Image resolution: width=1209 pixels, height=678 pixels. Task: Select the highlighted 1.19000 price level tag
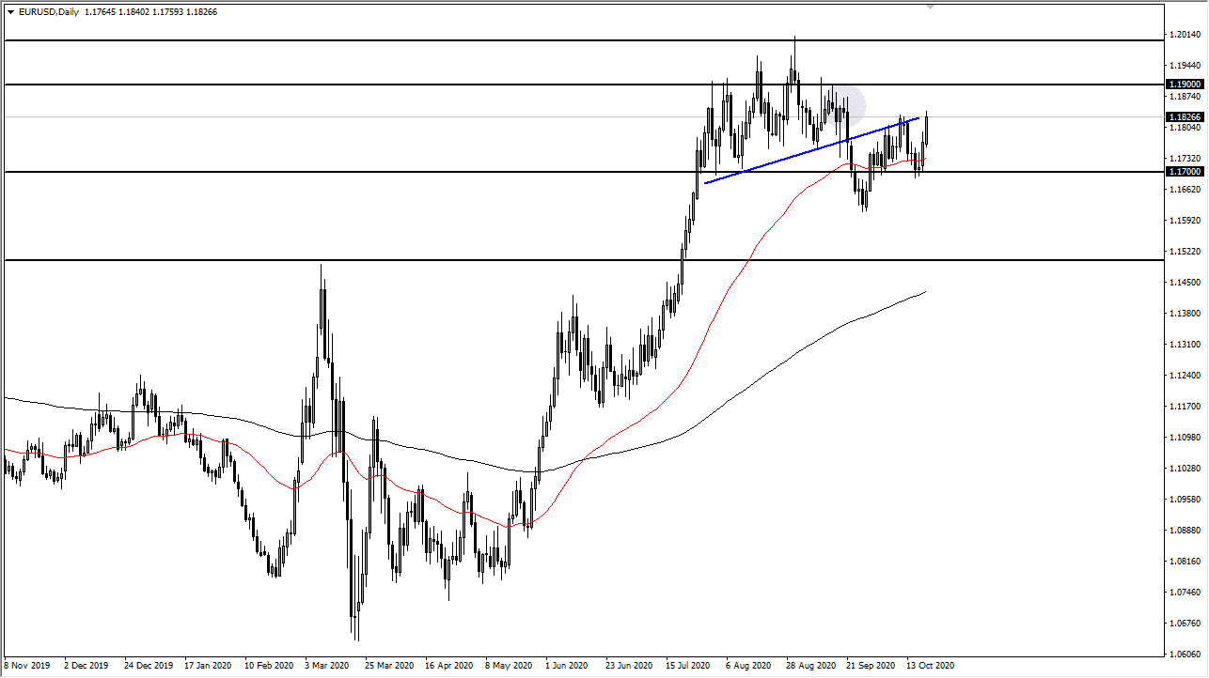(x=1183, y=85)
